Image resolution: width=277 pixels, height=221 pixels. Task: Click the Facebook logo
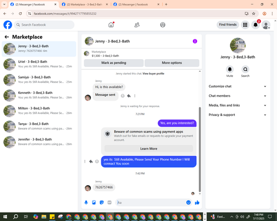8,25
